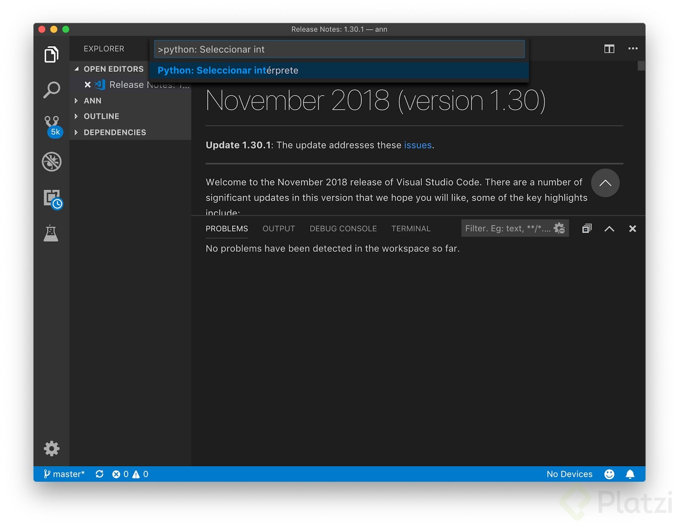Click the split editor icon

coord(609,49)
